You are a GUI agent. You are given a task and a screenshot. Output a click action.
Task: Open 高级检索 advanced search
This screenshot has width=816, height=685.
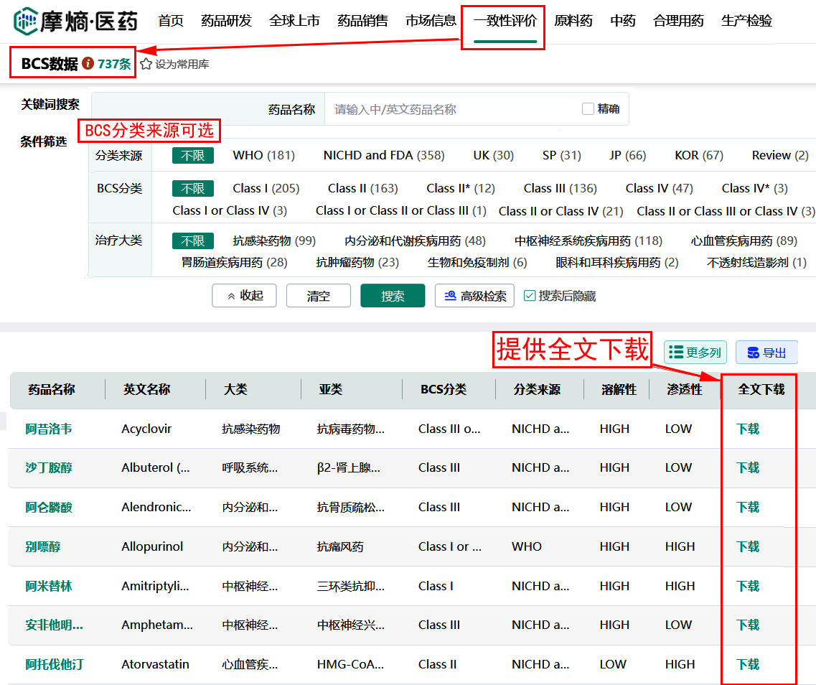point(474,296)
